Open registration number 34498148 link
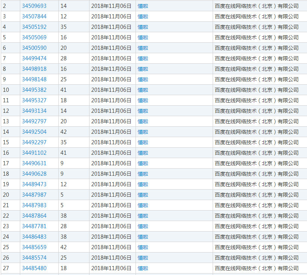Screen dimensions: 307x275 point(34,79)
